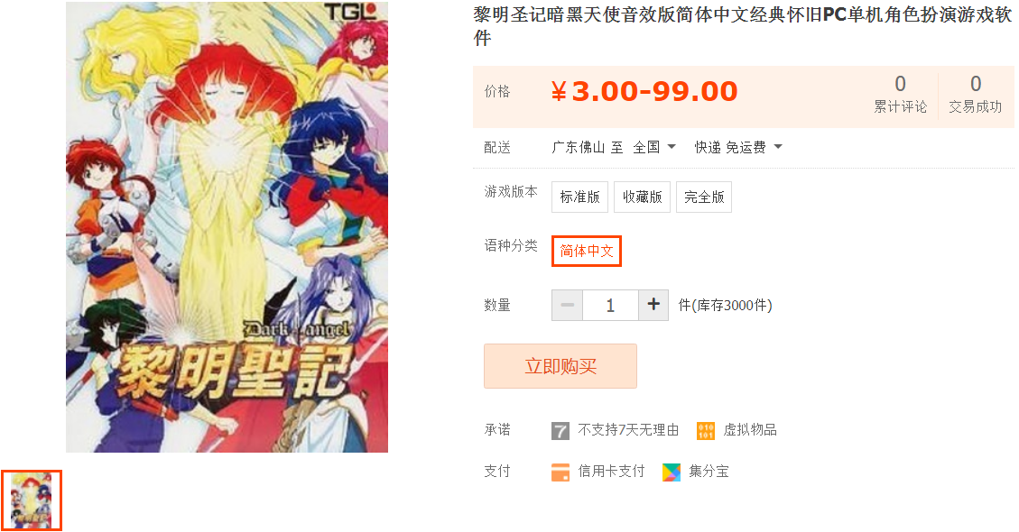This screenshot has width=1019, height=532.
Task: Open the 快递 免运费 shipping dropdown
Action: click(x=738, y=148)
